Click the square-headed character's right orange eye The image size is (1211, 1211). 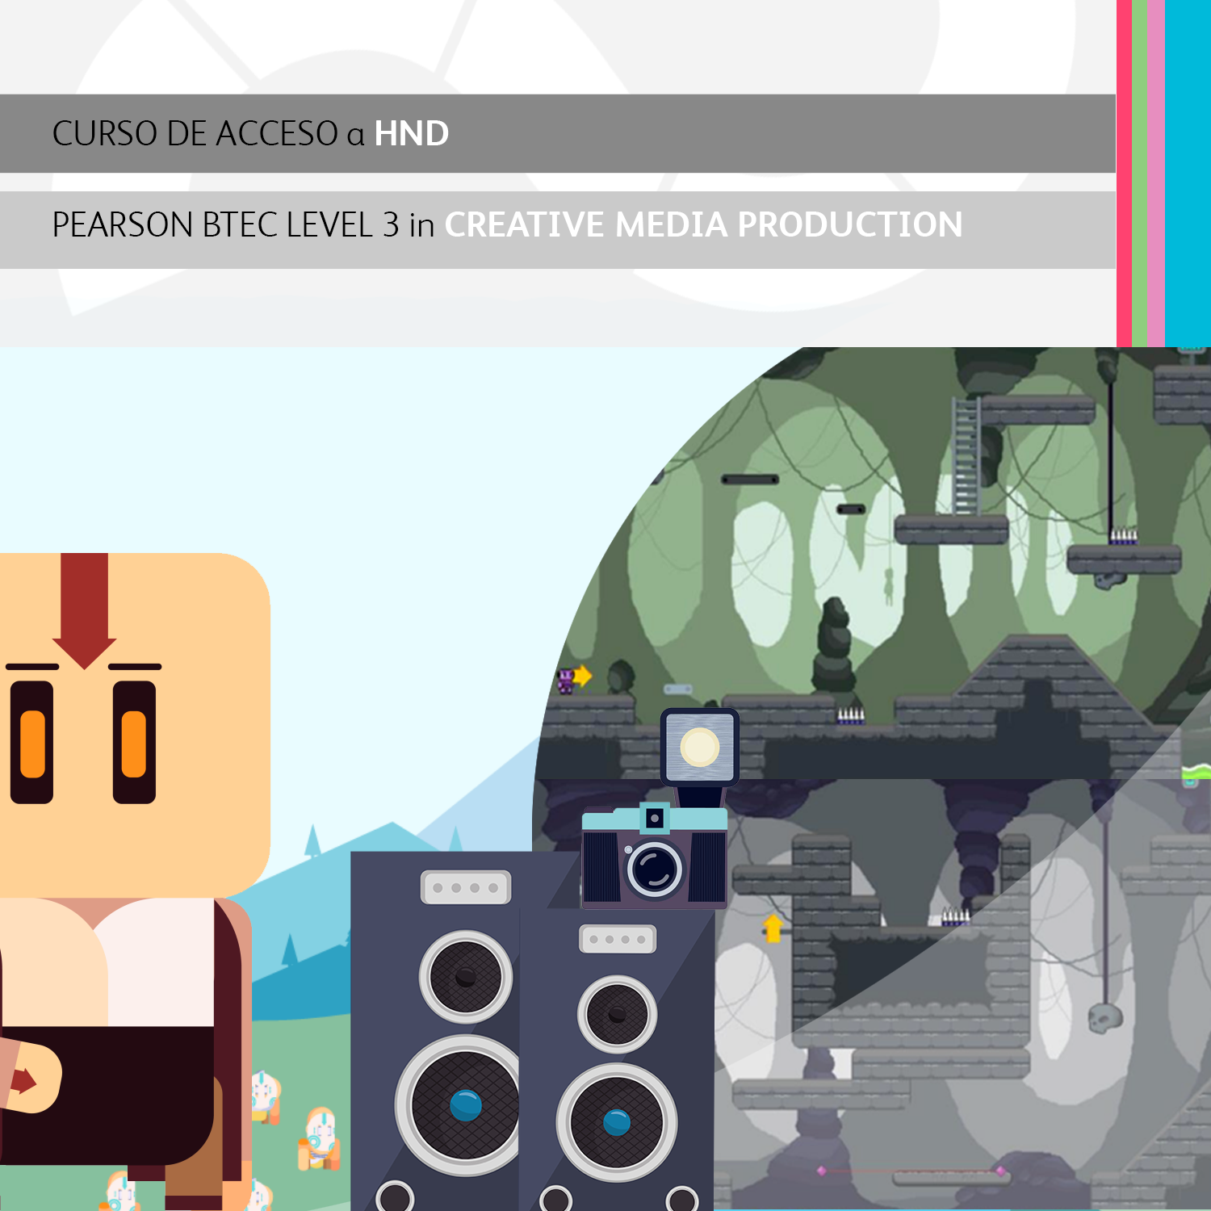[134, 743]
